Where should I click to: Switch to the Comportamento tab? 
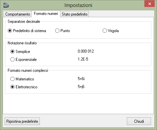[18, 14]
